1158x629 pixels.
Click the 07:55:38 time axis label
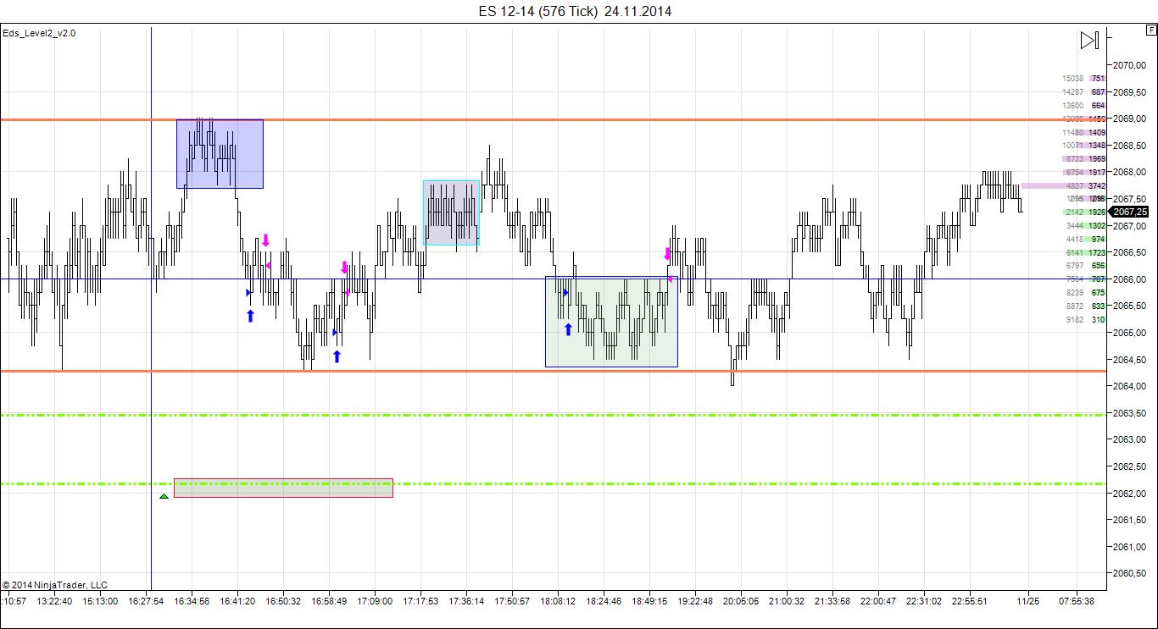click(x=1077, y=601)
